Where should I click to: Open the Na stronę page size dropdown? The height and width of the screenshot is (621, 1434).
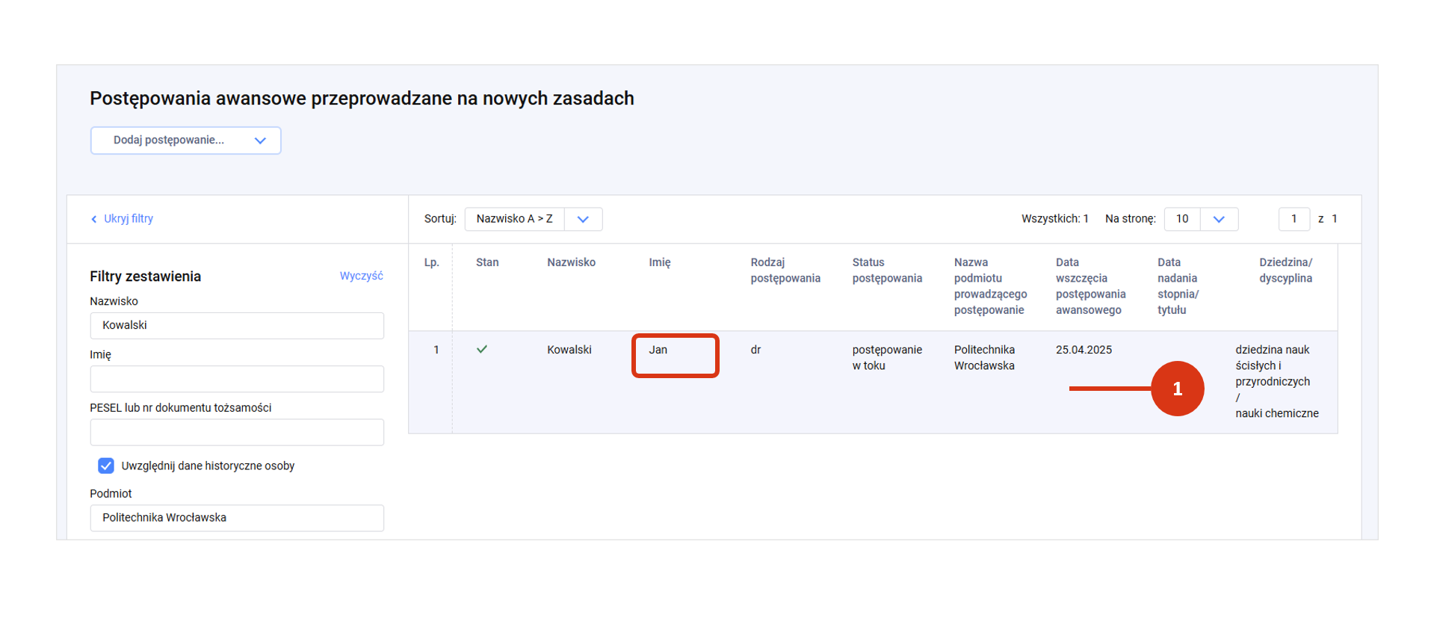pyautogui.click(x=1218, y=219)
